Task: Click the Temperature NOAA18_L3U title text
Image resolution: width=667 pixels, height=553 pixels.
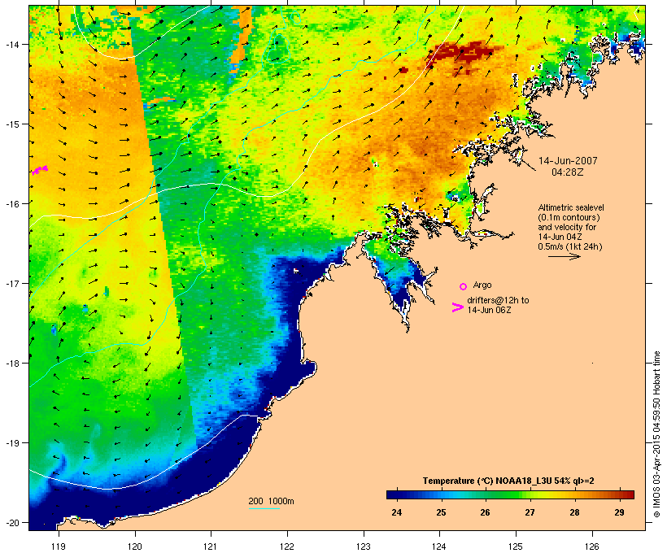Action: click(x=508, y=481)
